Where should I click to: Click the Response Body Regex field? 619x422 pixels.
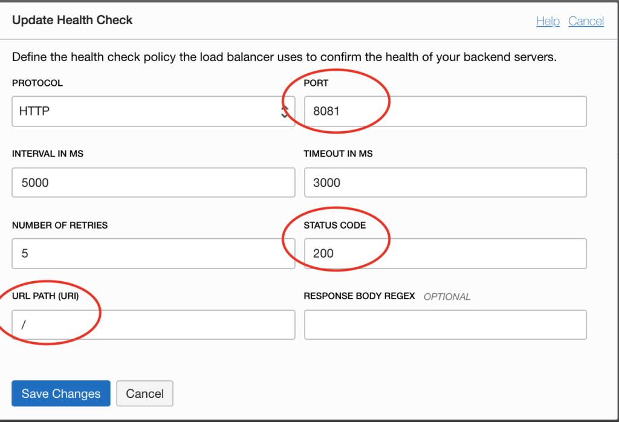[445, 325]
